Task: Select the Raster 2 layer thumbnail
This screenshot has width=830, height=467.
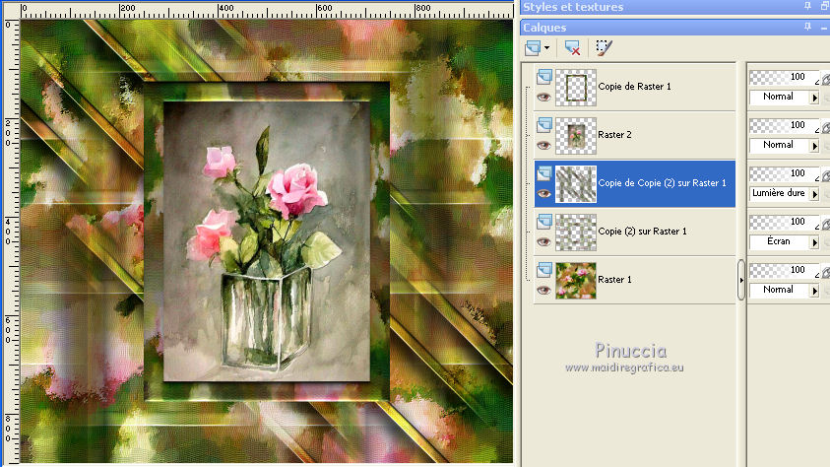Action: (x=576, y=136)
